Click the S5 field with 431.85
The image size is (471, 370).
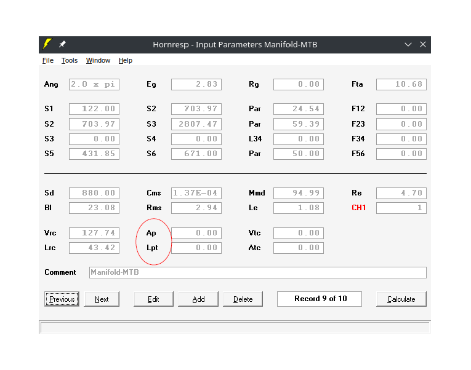click(x=94, y=154)
